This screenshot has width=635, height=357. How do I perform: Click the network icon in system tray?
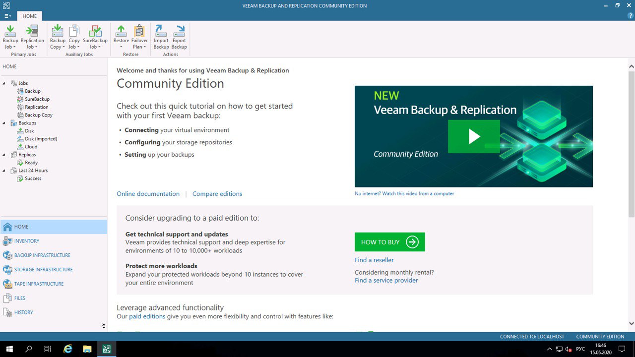point(559,349)
